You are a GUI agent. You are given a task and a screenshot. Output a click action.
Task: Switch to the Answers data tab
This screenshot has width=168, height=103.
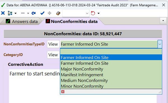(22, 21)
